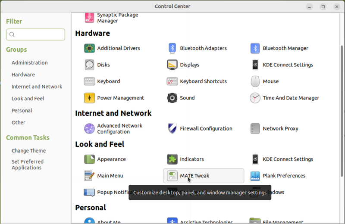The height and width of the screenshot is (224, 345).
Task: Click the 'Plank Preferences' label
Action: pyautogui.click(x=284, y=176)
